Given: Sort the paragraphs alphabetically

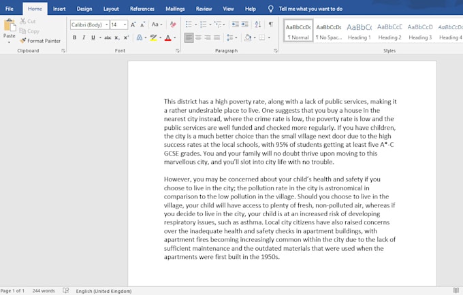Looking at the screenshot, I should point(258,24).
